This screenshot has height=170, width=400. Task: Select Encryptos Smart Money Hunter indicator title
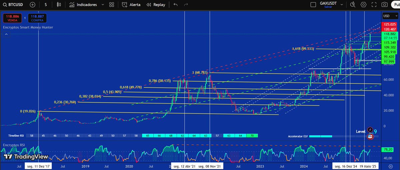28,27
